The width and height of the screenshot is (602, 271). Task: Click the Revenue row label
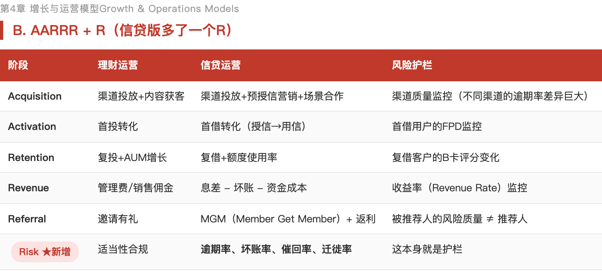point(28,188)
